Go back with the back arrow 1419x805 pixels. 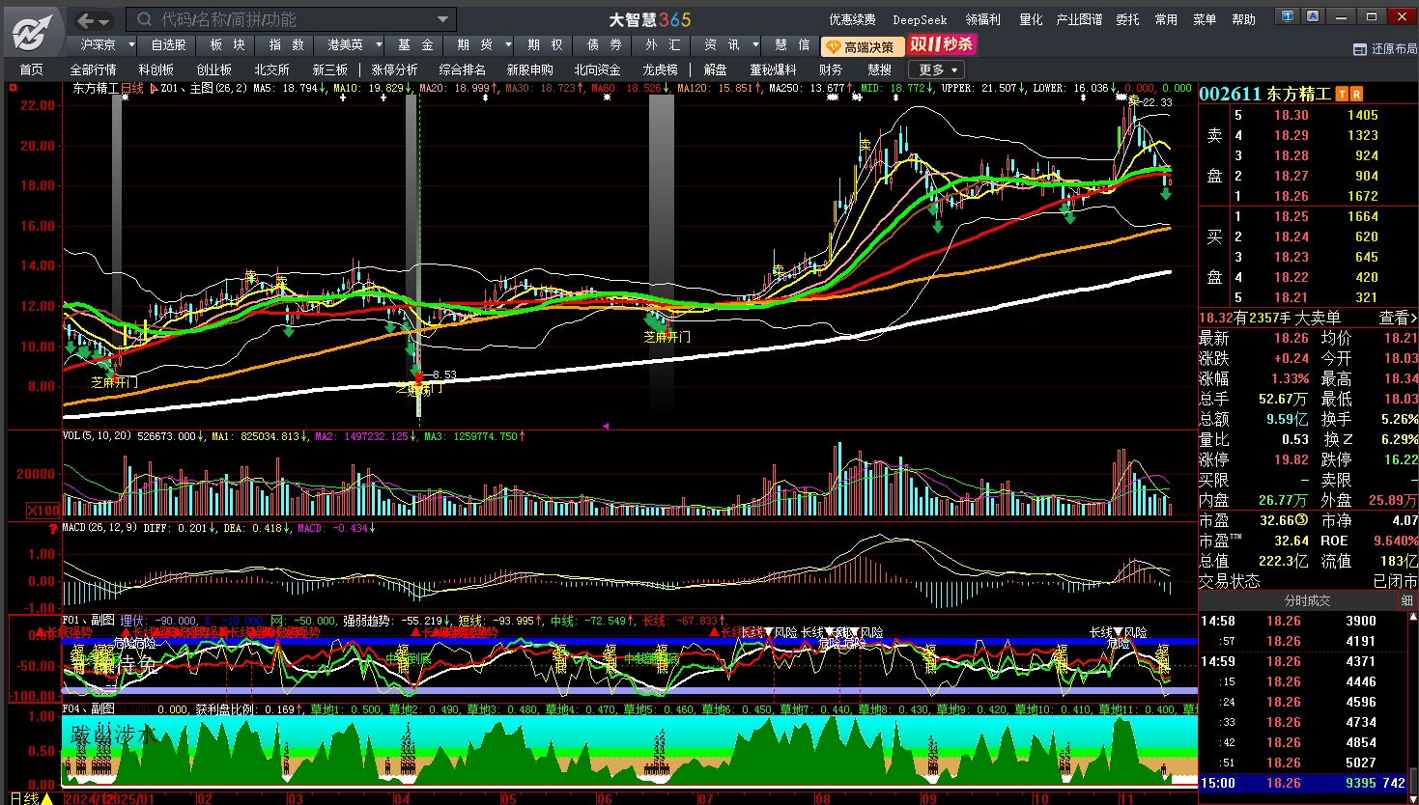pos(86,20)
